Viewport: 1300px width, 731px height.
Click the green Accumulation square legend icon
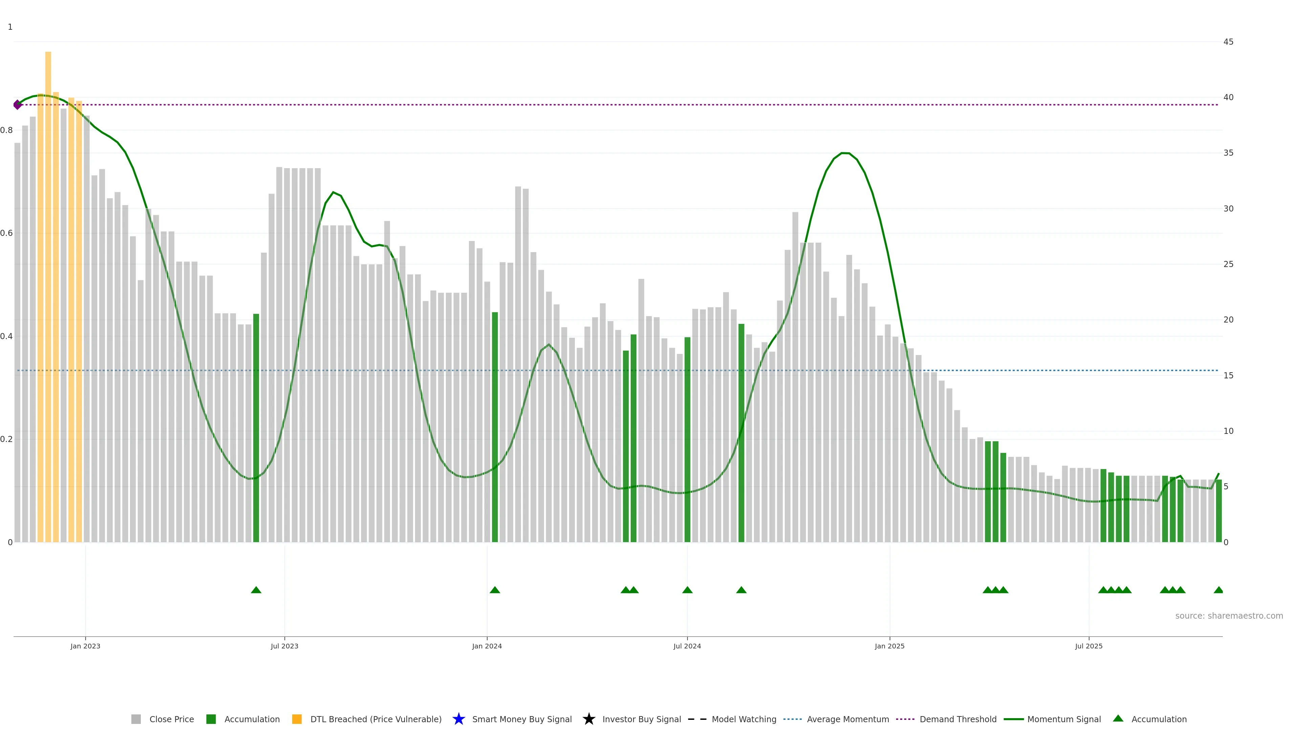click(x=211, y=719)
